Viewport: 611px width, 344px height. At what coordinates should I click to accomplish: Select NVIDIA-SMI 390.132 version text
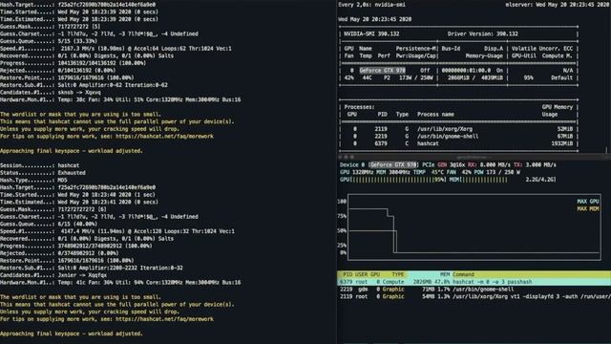point(371,34)
